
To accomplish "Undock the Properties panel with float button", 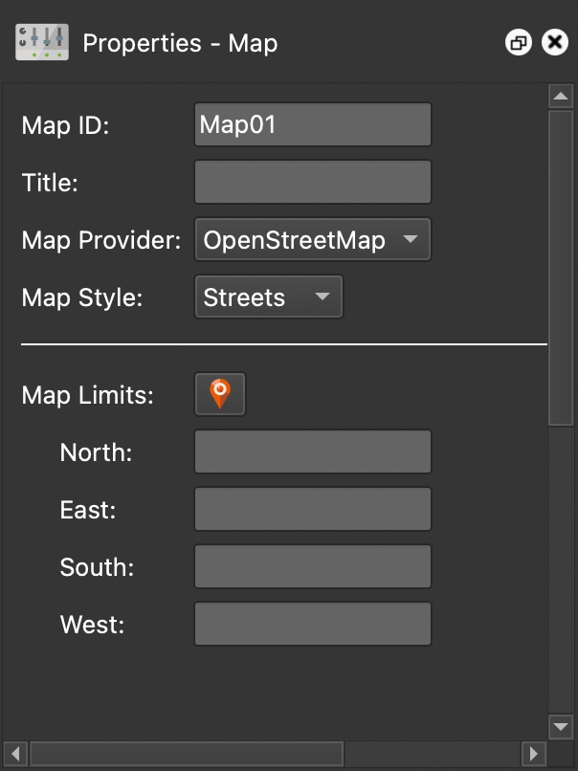I will (519, 42).
